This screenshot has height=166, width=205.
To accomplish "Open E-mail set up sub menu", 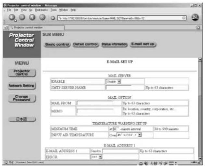I will point(143,44).
